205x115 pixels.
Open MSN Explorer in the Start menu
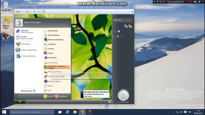click(x=23, y=44)
